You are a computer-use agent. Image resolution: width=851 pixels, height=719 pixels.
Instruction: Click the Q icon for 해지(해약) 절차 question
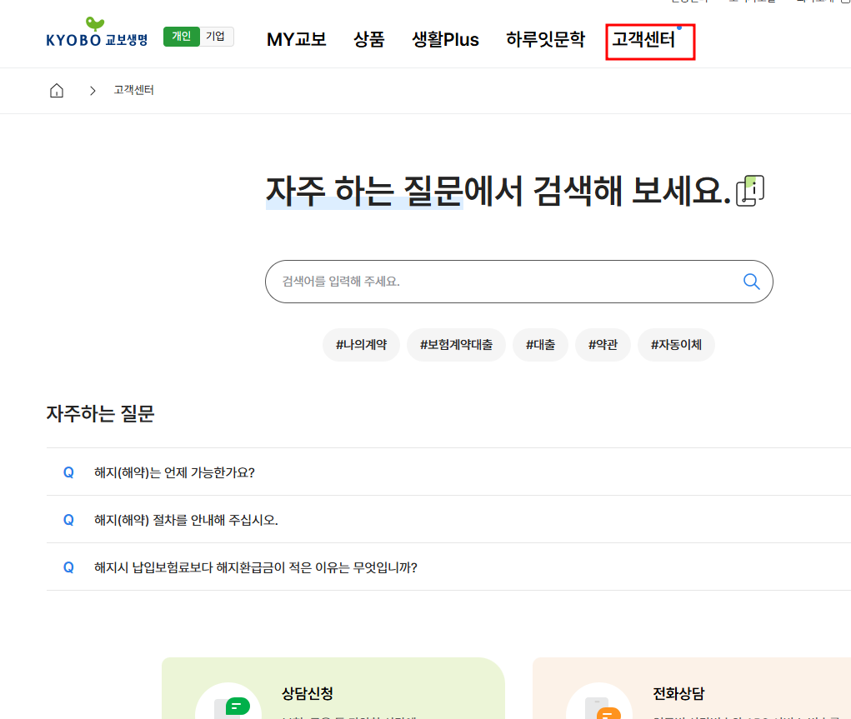68,520
